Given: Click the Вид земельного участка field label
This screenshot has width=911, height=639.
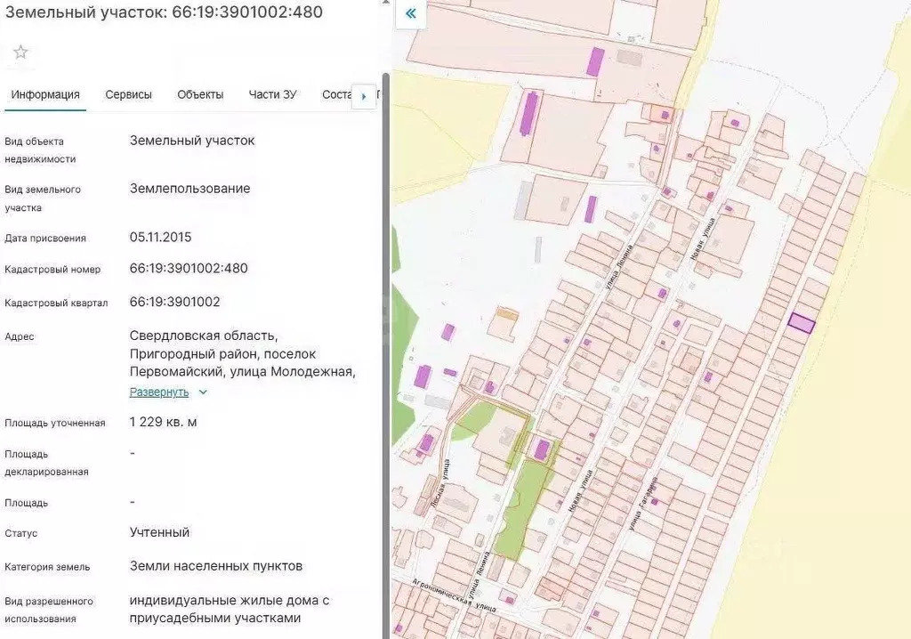Looking at the screenshot, I should pyautogui.click(x=43, y=198).
